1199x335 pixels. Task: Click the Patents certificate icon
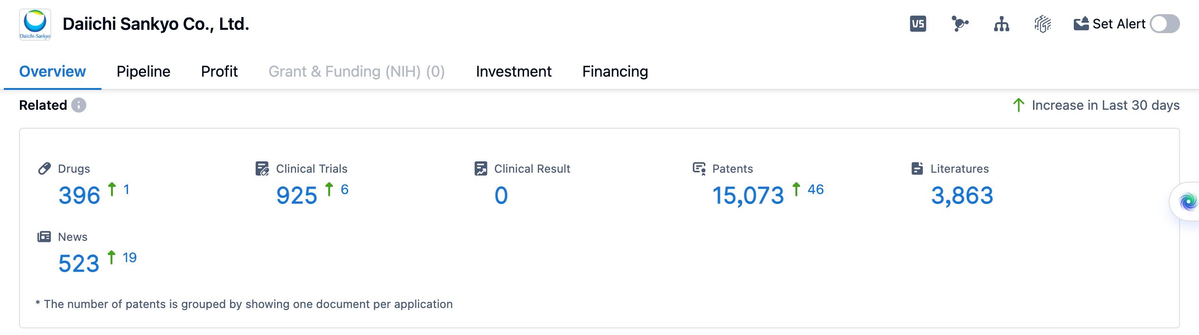click(699, 168)
